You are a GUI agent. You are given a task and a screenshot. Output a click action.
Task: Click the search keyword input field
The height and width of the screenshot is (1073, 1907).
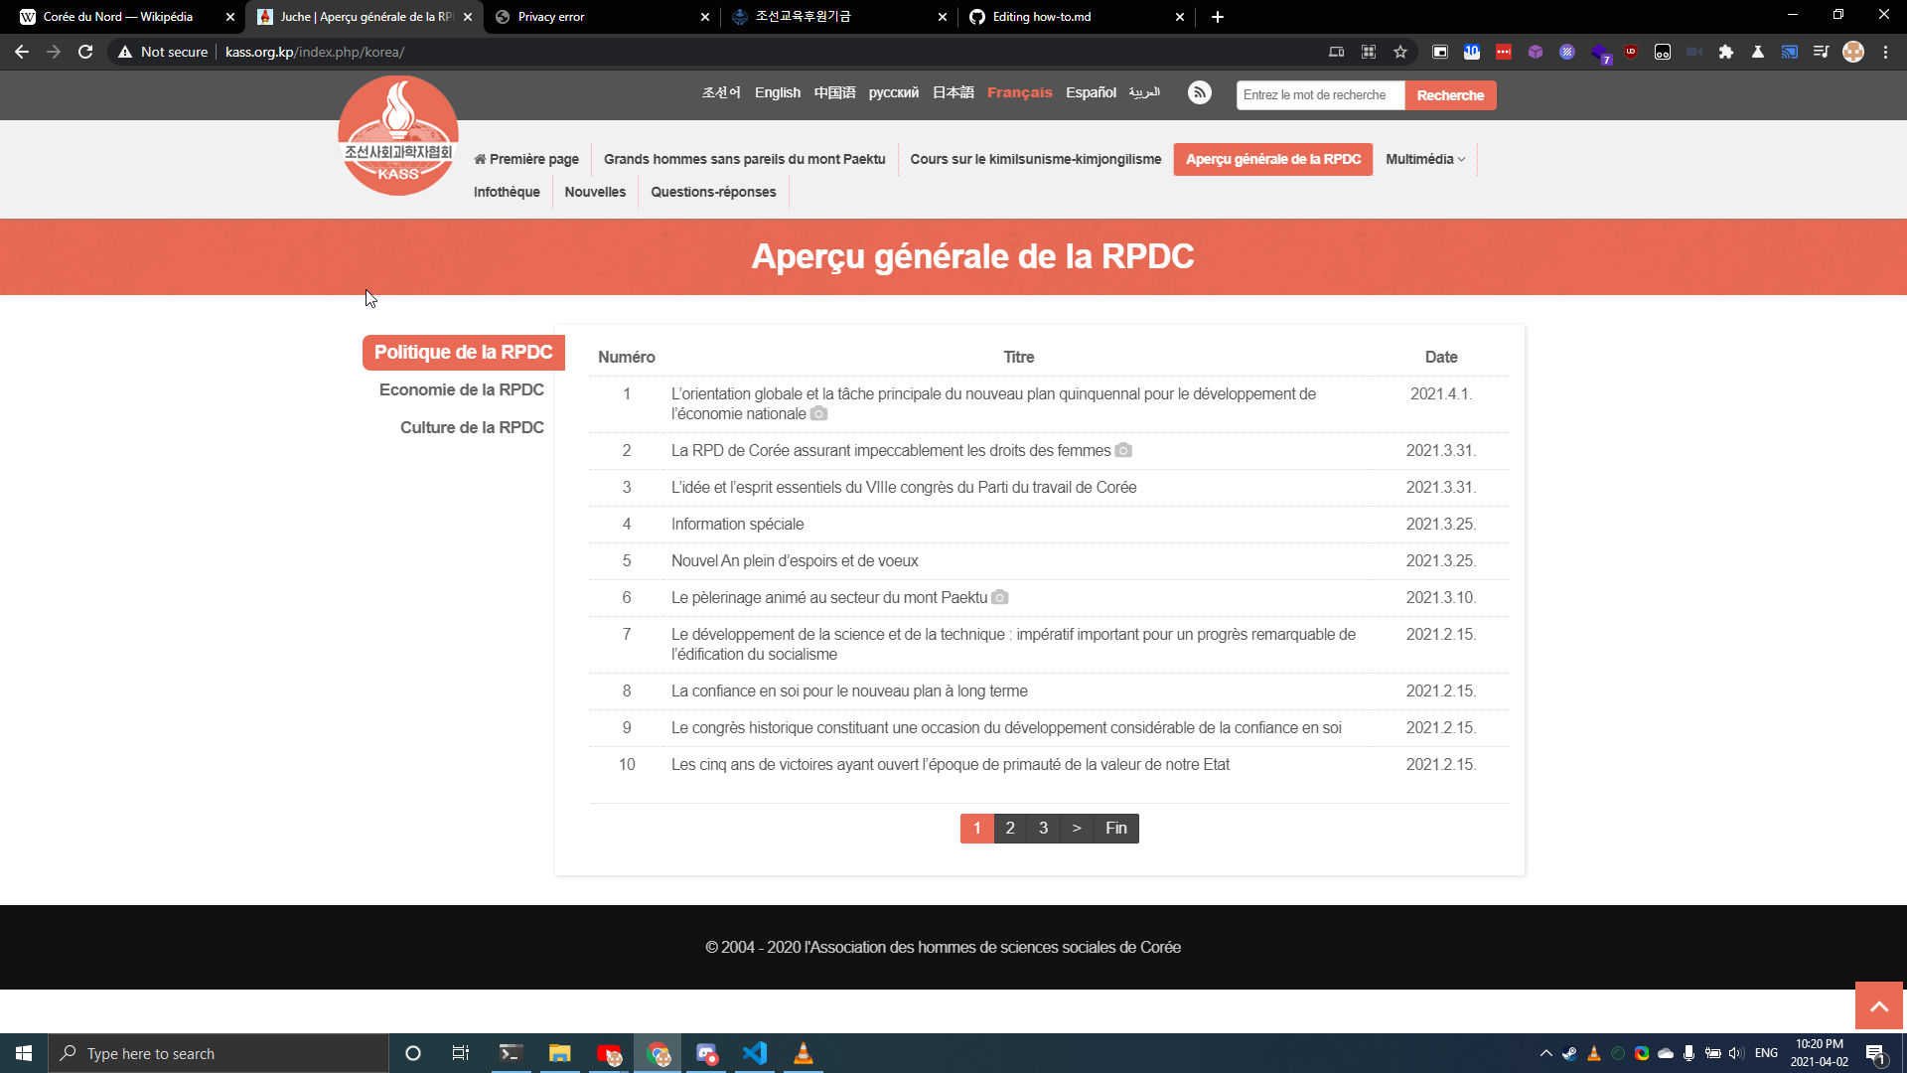(1319, 95)
